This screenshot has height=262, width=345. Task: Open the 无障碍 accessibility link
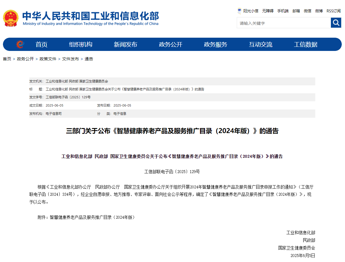click(268, 11)
